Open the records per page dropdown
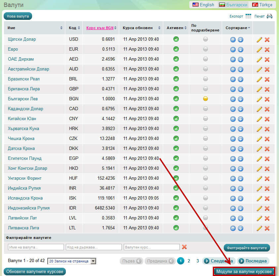 coord(93,261)
